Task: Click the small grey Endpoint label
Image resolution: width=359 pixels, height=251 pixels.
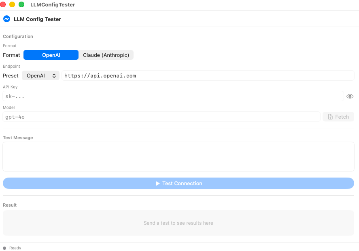Action: pyautogui.click(x=11, y=67)
